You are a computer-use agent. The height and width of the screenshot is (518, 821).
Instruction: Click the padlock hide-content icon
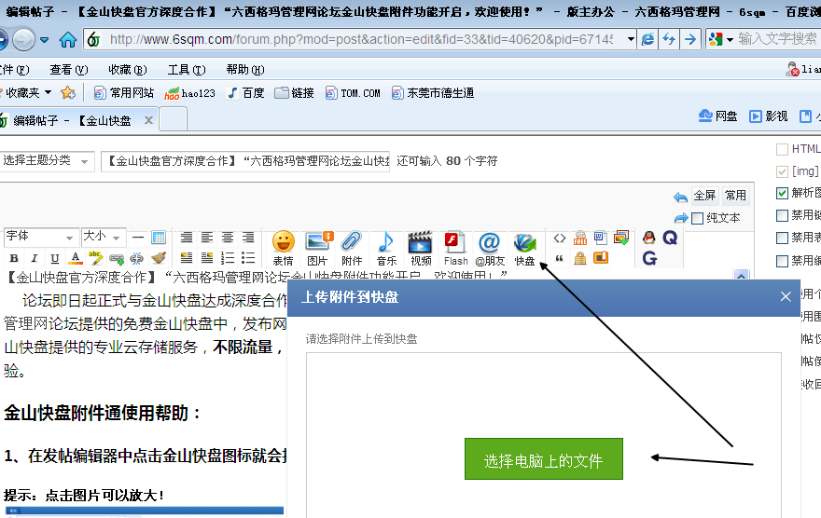(x=579, y=258)
